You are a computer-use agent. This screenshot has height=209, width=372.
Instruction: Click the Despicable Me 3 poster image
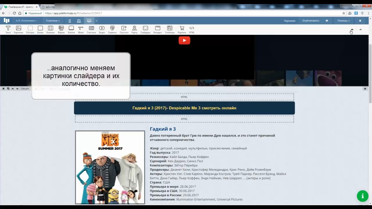point(110,167)
